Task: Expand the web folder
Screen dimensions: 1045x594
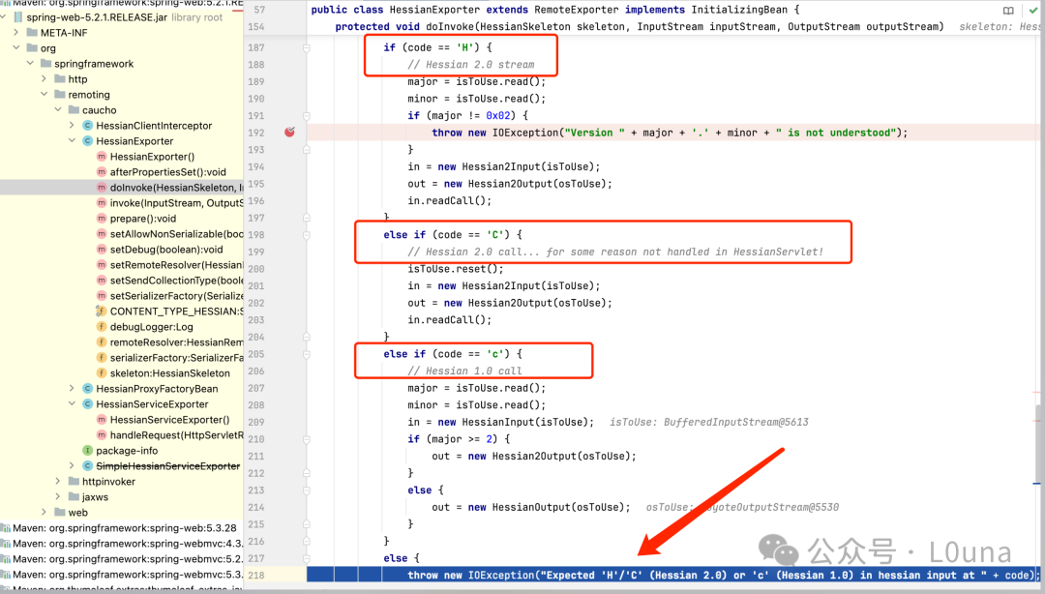Action: coord(45,512)
